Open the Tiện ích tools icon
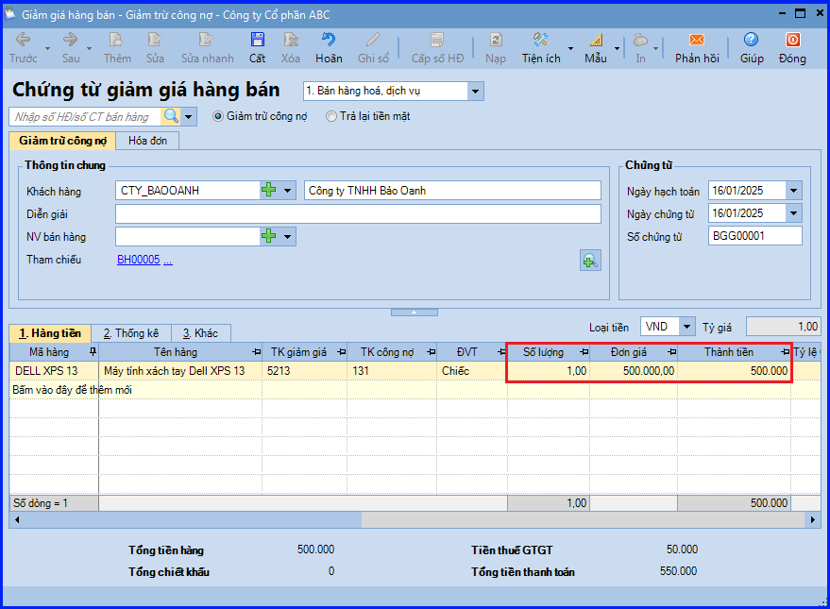Viewport: 830px width, 609px height. [x=540, y=41]
